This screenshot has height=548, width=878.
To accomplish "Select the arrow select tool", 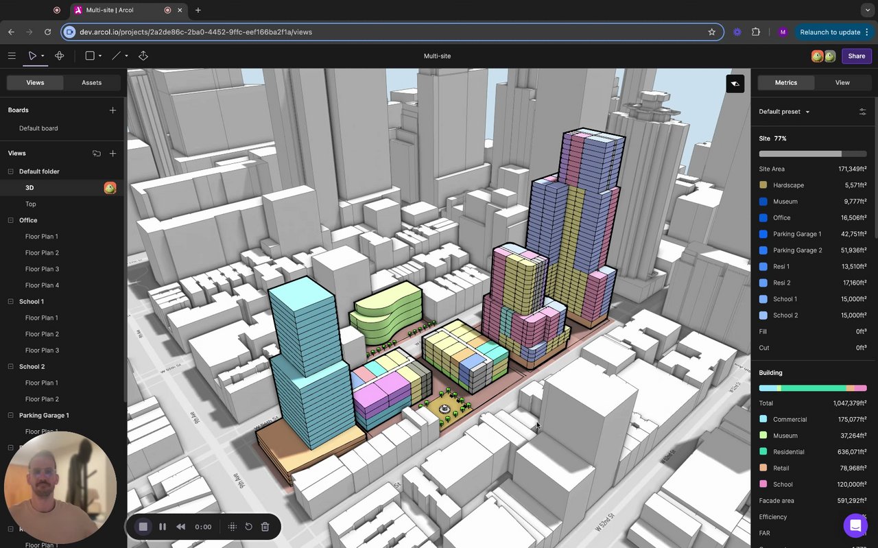I will click(32, 56).
